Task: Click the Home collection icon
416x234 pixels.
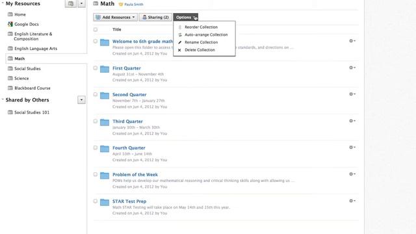Action: tap(10, 14)
